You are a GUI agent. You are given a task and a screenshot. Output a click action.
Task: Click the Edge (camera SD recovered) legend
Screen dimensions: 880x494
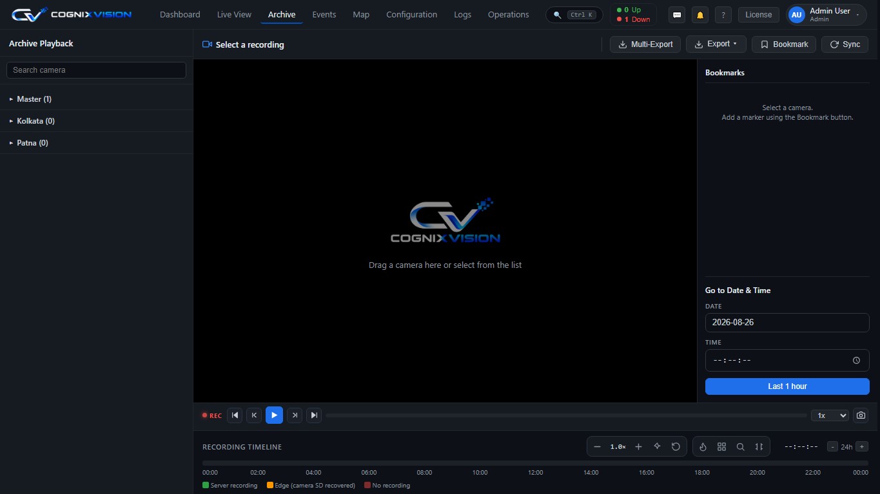311,486
